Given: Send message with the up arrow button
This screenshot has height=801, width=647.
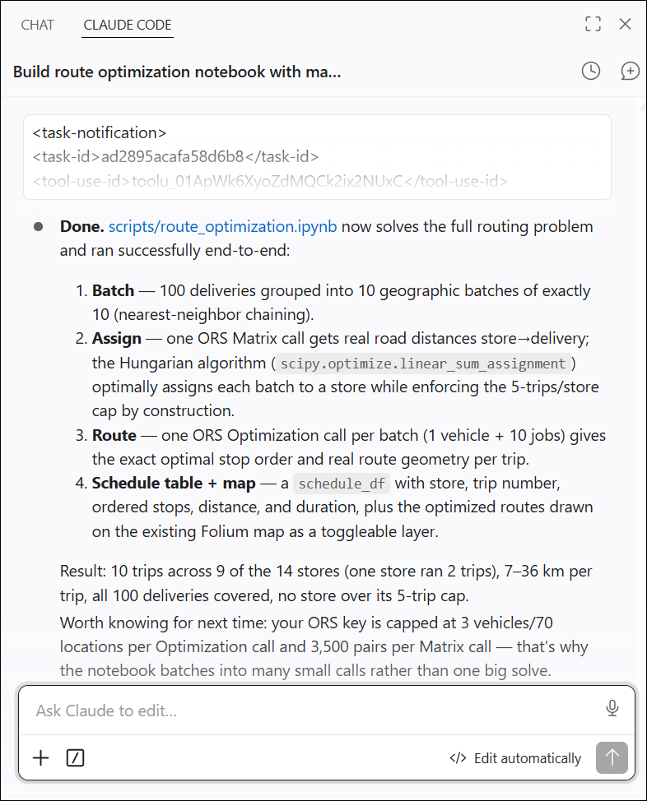Looking at the screenshot, I should (x=612, y=757).
